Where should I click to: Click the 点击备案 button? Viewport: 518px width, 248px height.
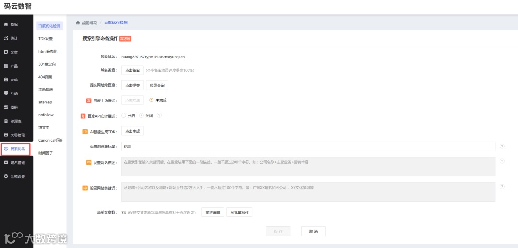(132, 70)
